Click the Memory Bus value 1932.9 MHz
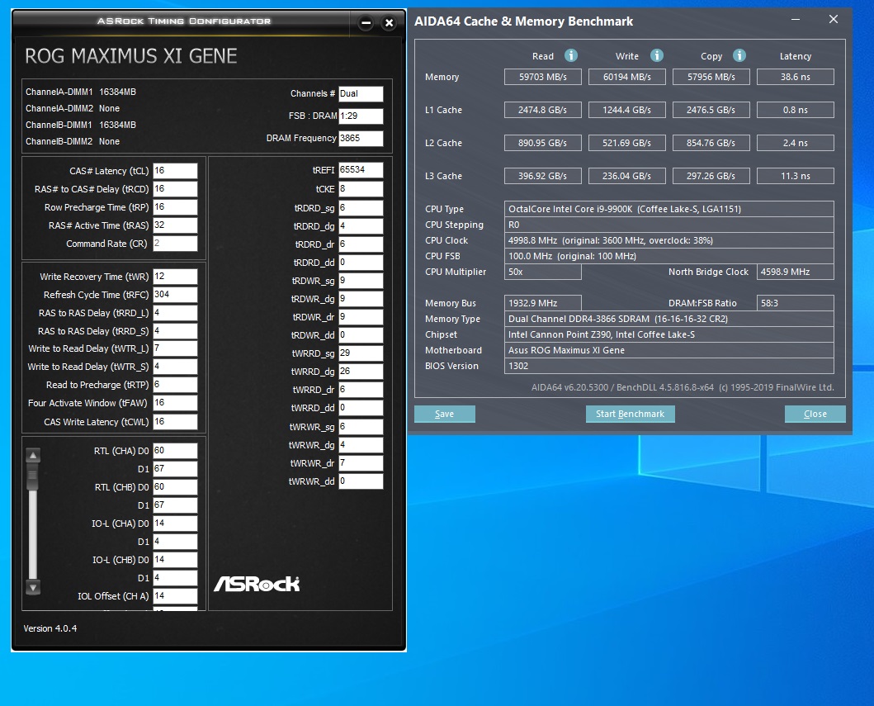This screenshot has height=706, width=874. [543, 303]
